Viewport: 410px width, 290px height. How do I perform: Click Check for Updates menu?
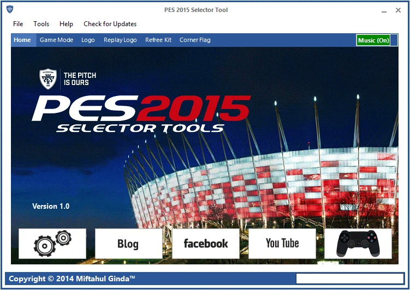click(110, 24)
